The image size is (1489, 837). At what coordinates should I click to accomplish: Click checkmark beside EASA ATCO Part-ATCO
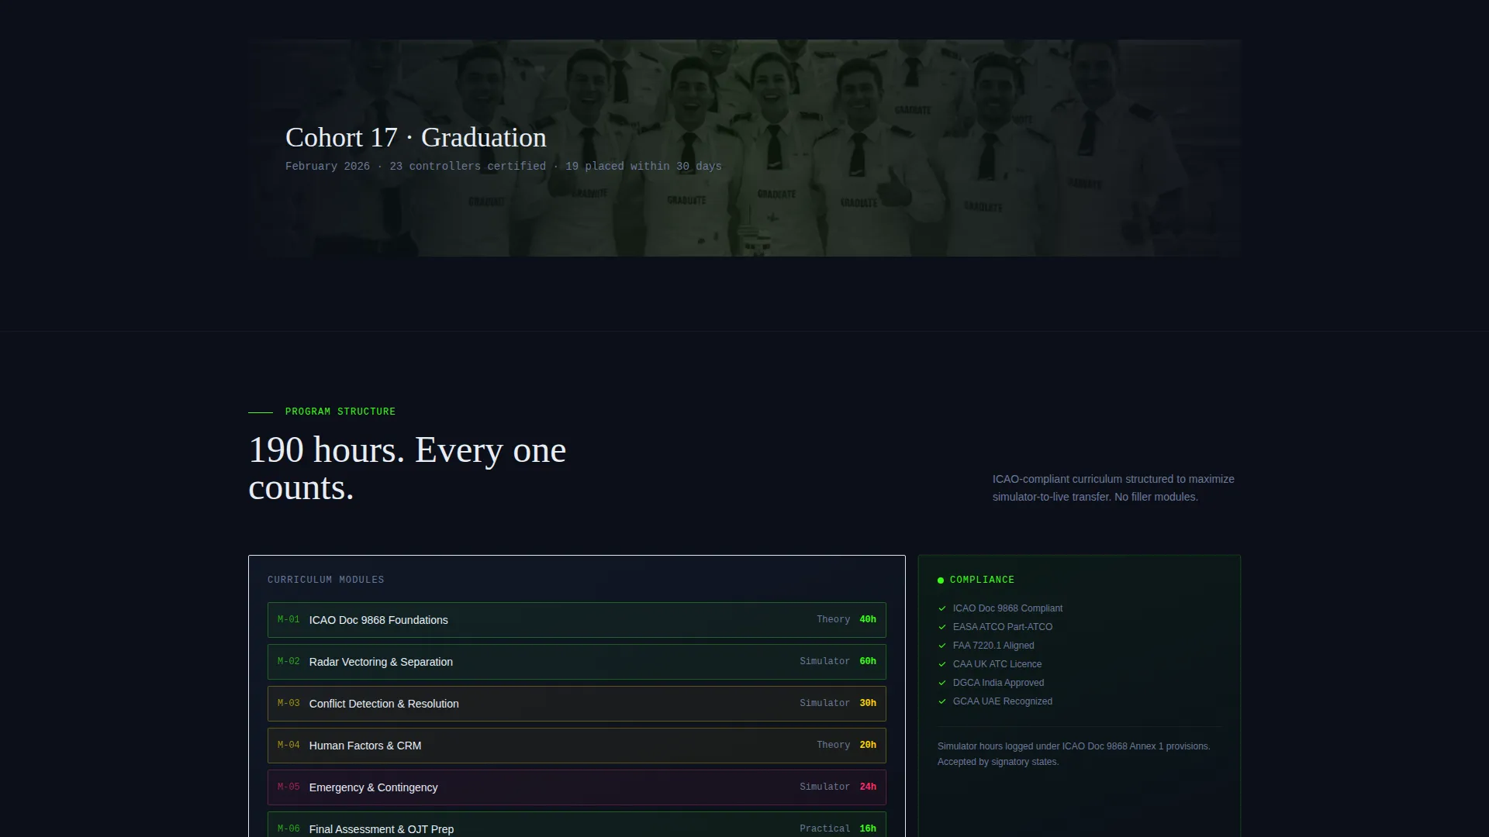[942, 627]
